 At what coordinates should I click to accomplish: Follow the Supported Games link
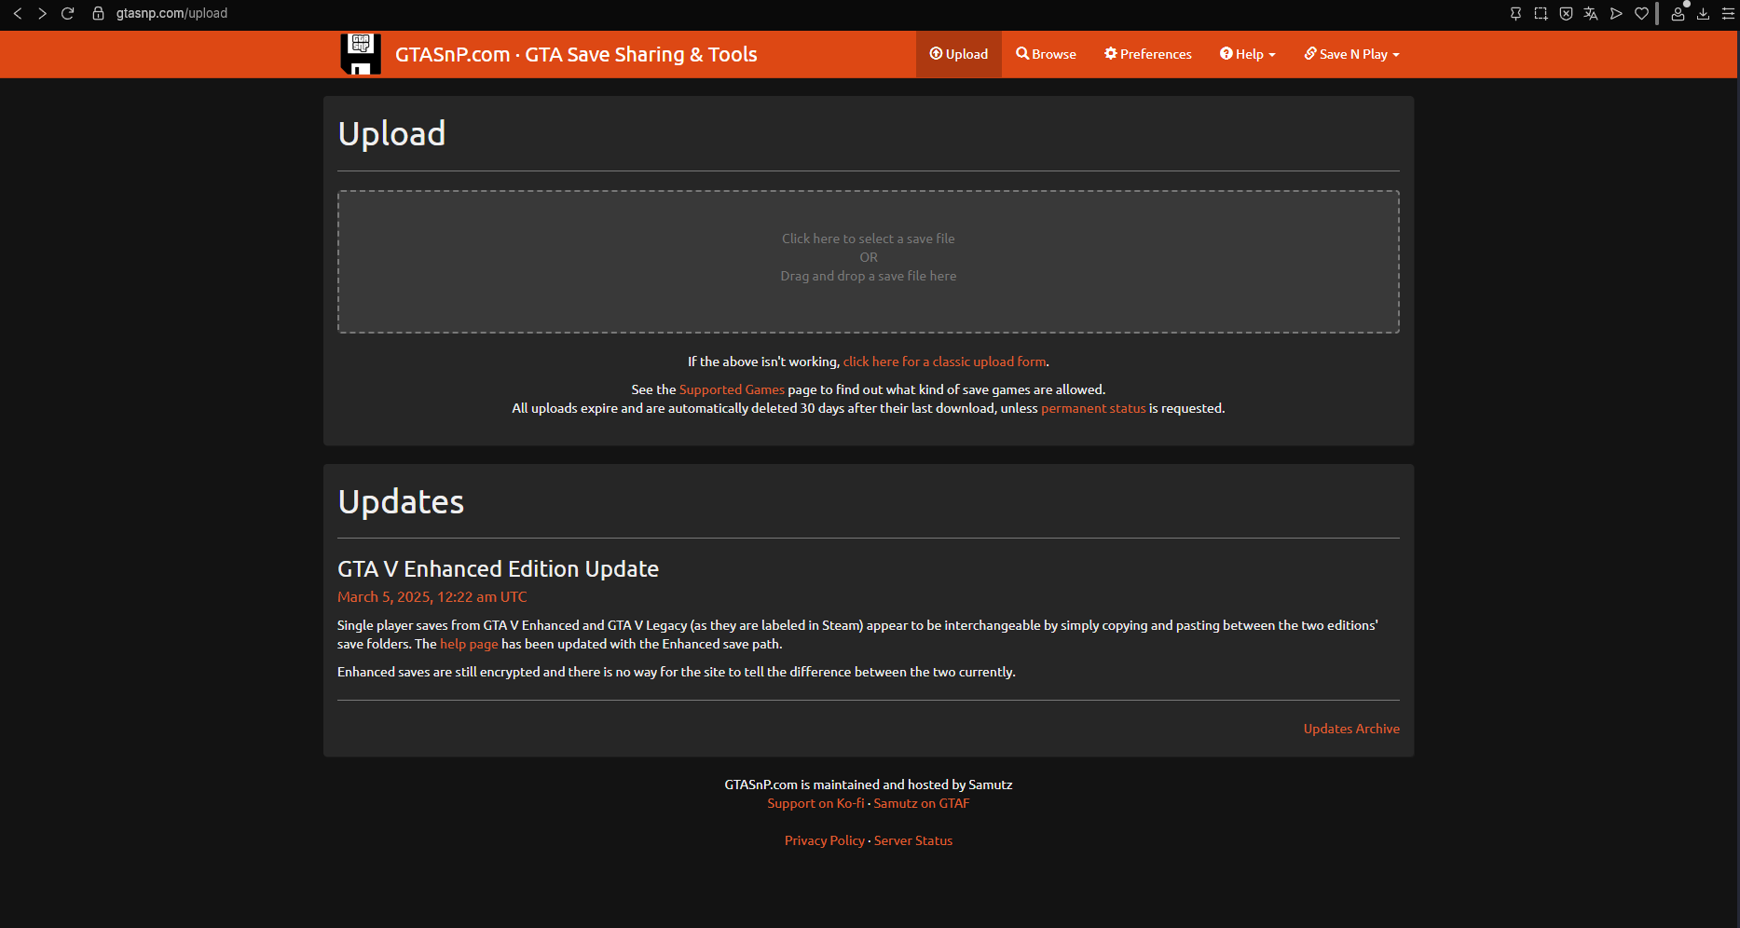click(x=732, y=389)
